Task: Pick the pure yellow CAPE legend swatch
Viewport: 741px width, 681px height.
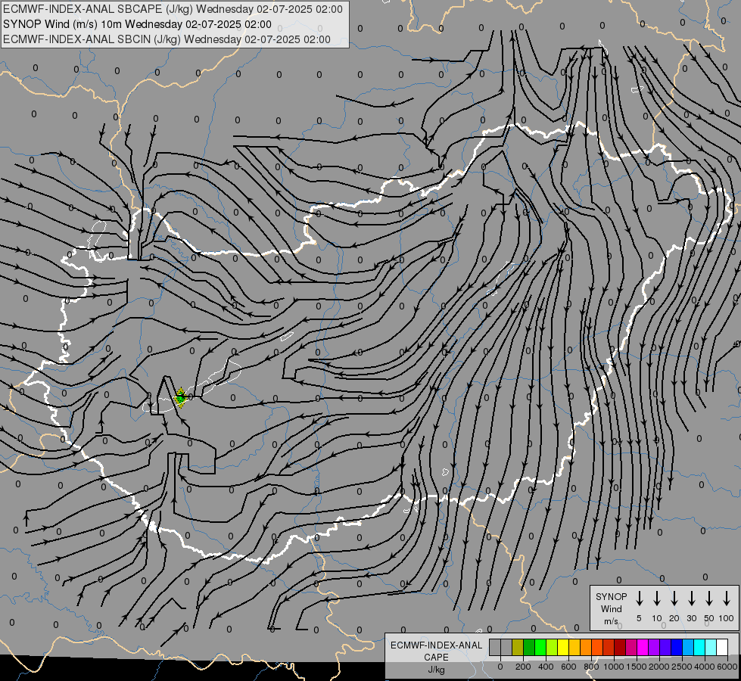Action: 563,647
